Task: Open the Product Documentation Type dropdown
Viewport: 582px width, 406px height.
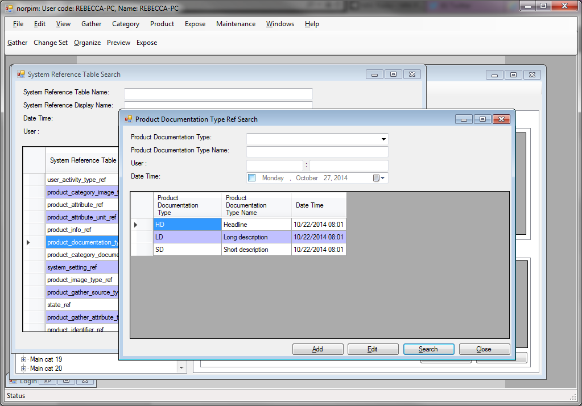Action: pos(383,139)
